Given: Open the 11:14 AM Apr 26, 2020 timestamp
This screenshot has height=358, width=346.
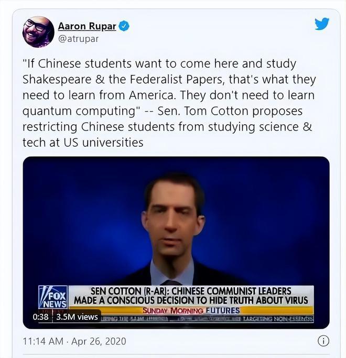Looking at the screenshot, I should [74, 341].
